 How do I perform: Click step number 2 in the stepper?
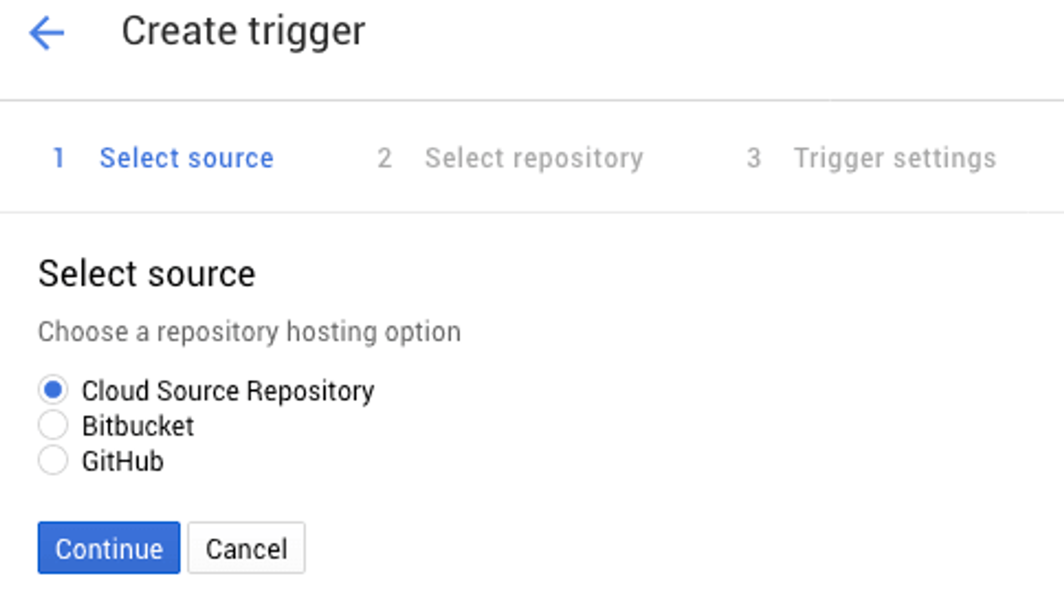(385, 159)
